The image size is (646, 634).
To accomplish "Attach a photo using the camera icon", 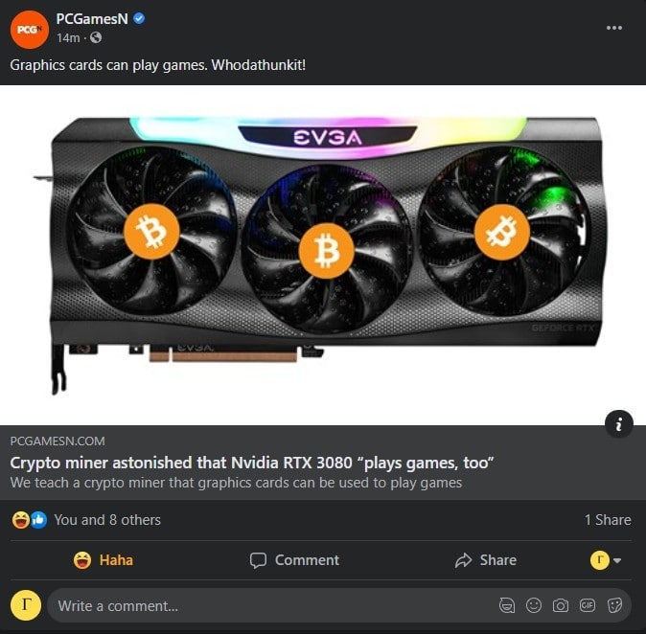I will [561, 605].
